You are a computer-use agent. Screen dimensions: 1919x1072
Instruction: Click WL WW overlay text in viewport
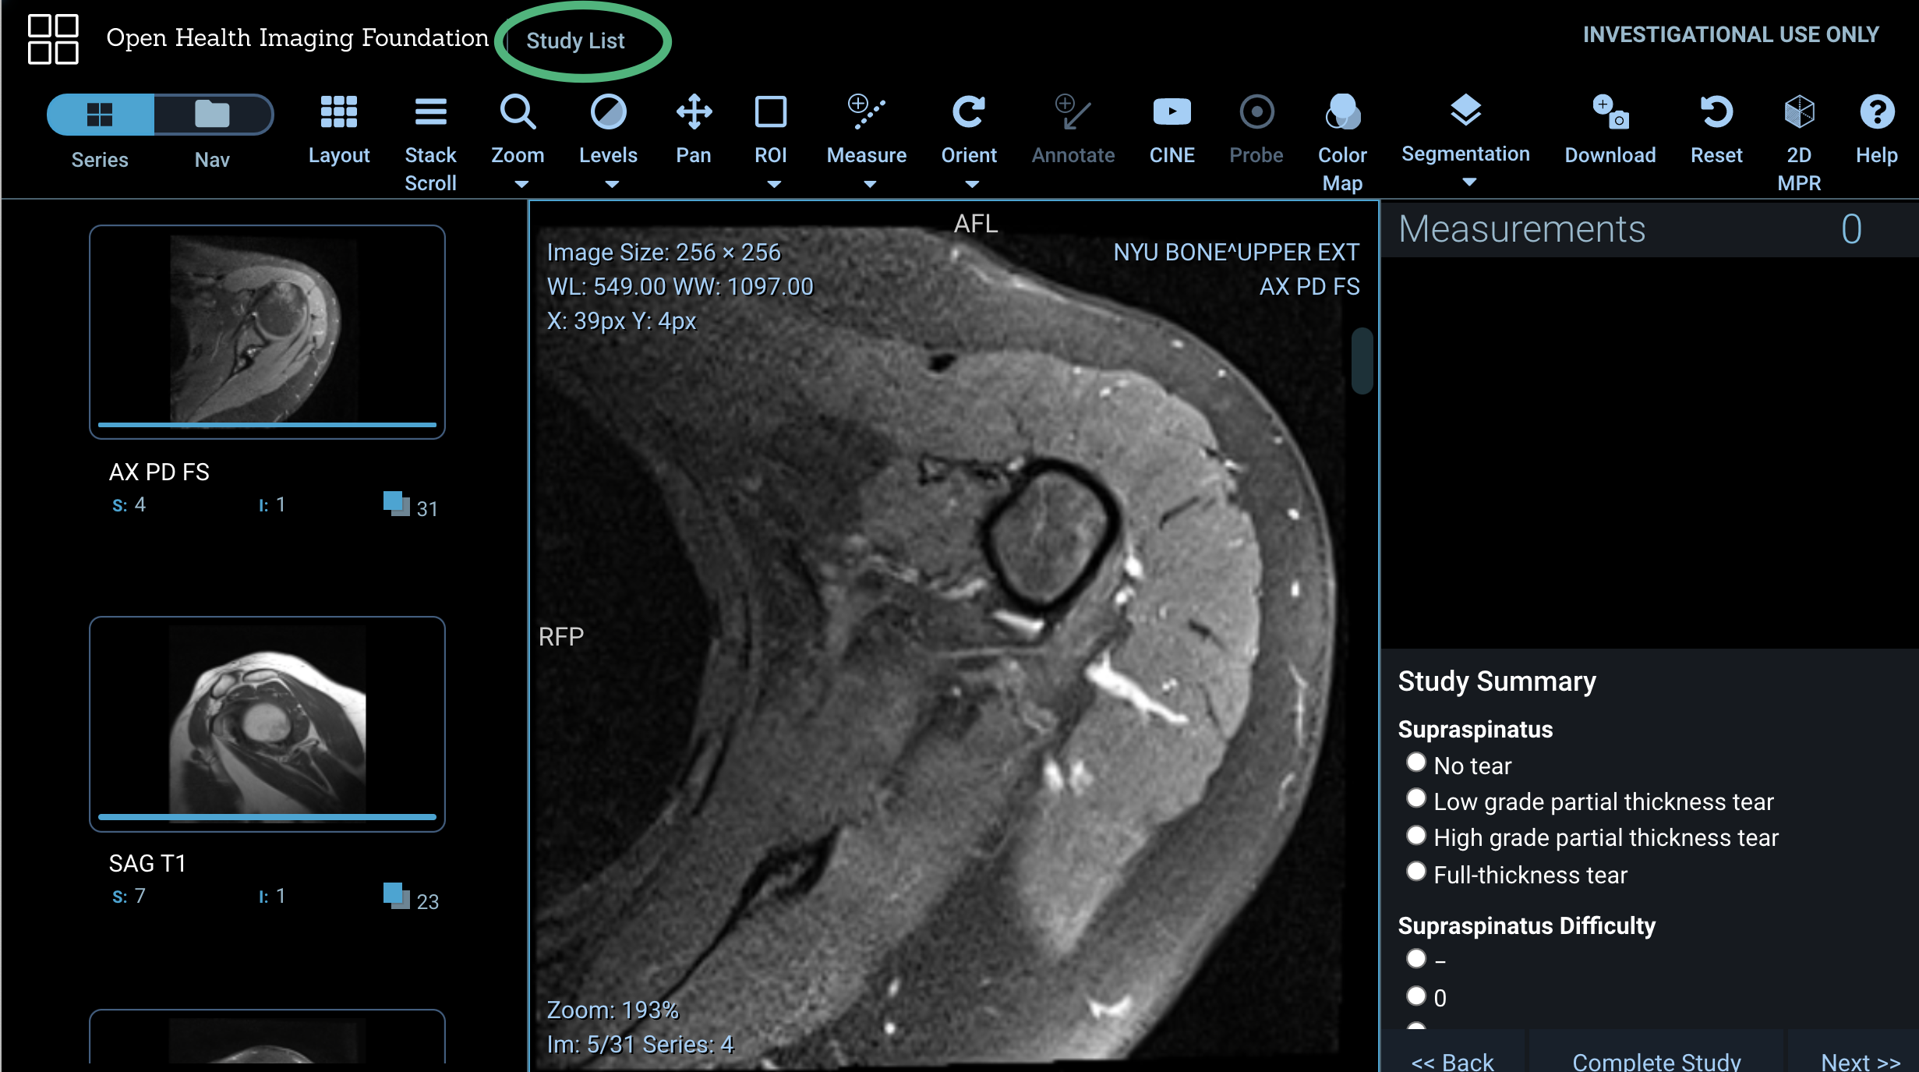pos(680,286)
